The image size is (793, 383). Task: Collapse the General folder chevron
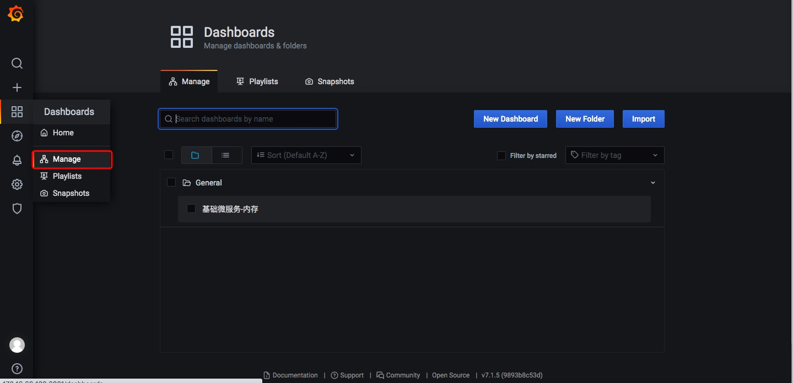point(653,183)
